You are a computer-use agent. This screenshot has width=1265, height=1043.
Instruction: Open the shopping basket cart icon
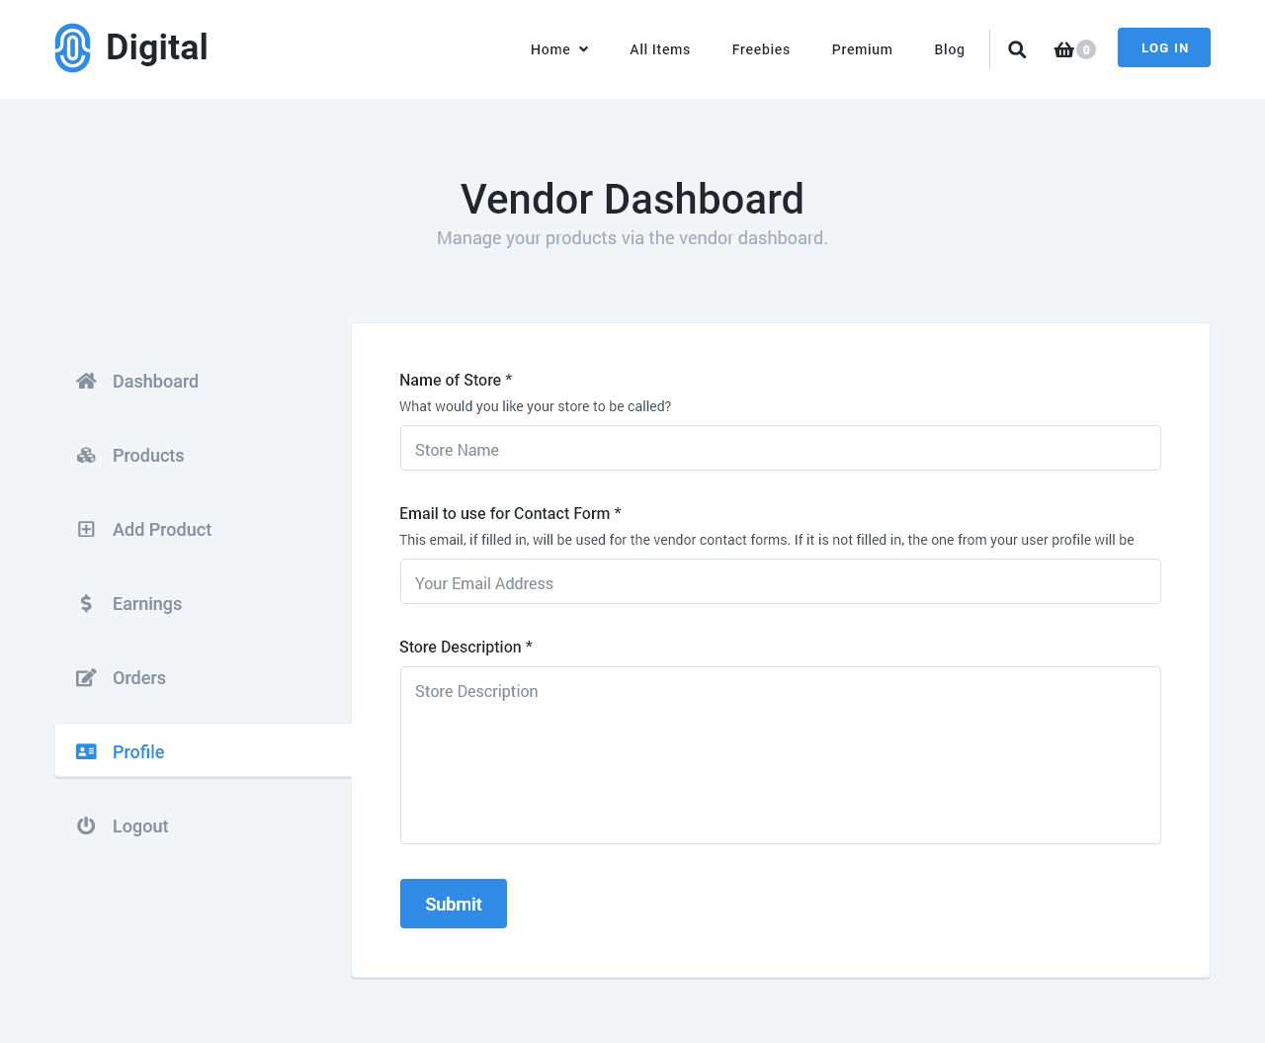pyautogui.click(x=1063, y=49)
